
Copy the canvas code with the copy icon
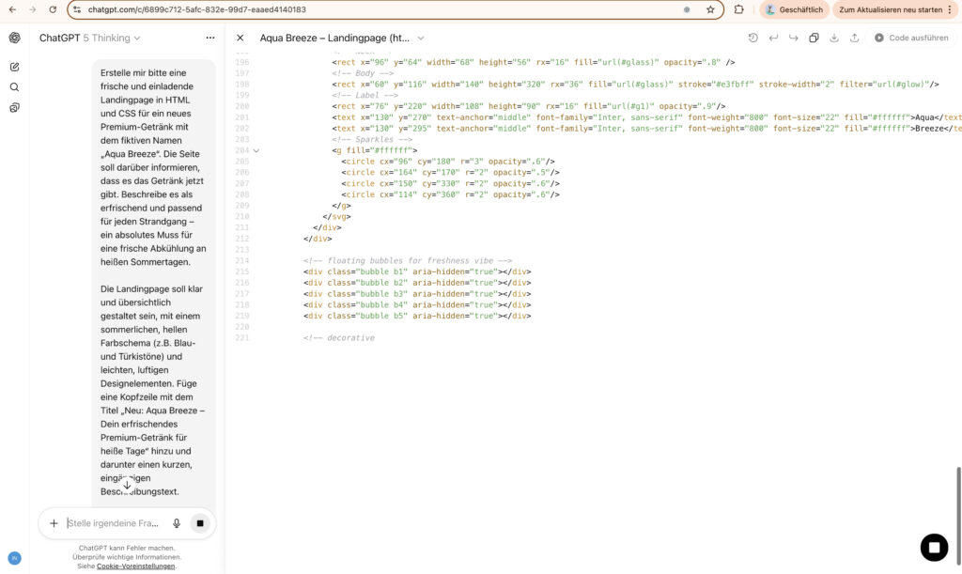point(814,38)
